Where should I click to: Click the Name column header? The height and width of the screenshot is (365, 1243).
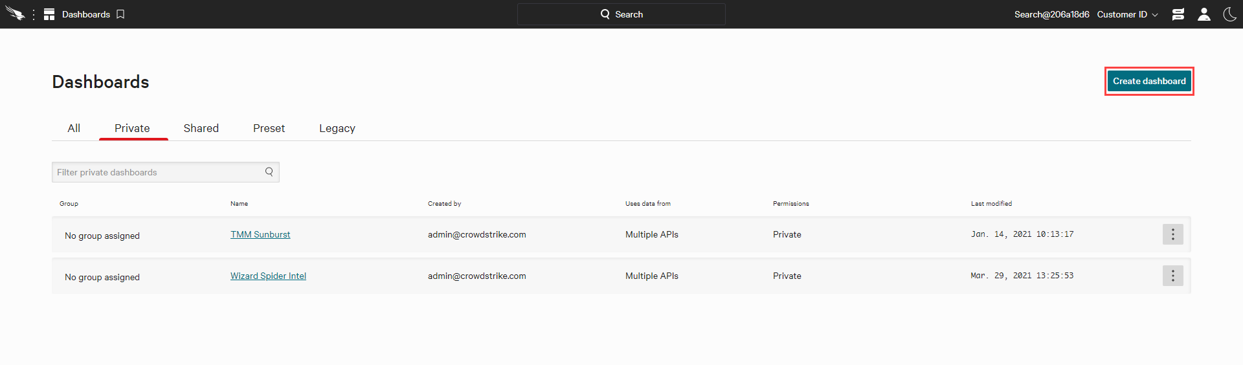click(x=239, y=203)
